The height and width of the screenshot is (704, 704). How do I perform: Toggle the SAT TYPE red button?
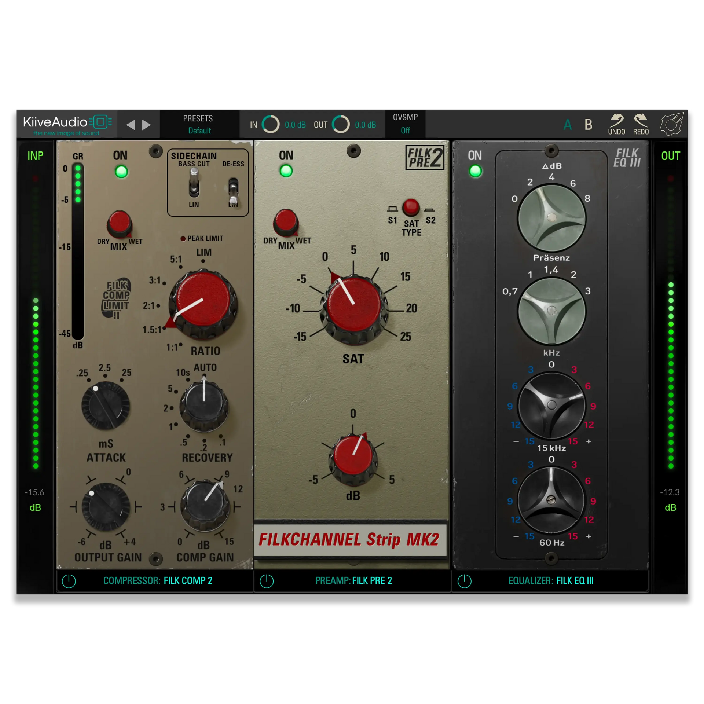(x=411, y=208)
